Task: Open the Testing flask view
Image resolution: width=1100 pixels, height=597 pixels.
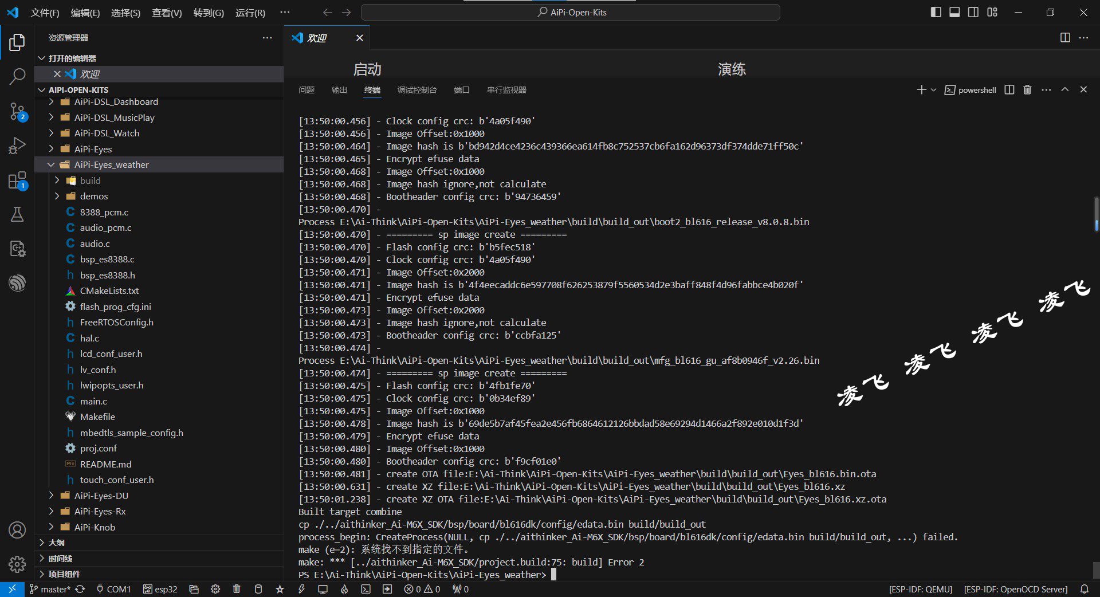Action: click(17, 214)
